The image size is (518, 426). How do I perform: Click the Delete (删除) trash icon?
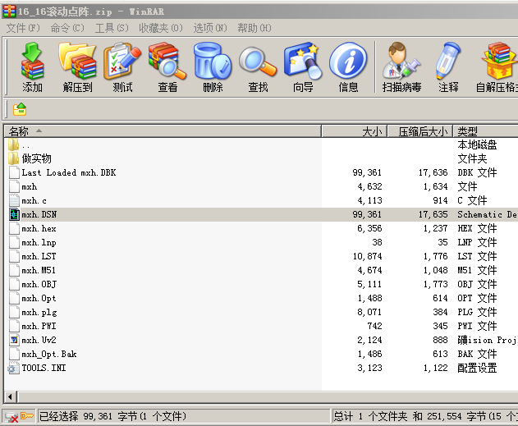[213, 62]
